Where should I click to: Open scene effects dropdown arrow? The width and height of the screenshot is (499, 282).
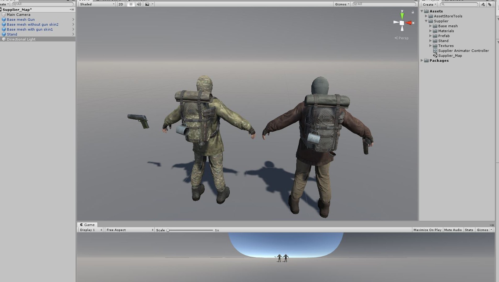click(x=153, y=4)
